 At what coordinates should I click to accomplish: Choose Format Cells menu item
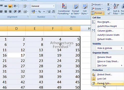point(107,83)
